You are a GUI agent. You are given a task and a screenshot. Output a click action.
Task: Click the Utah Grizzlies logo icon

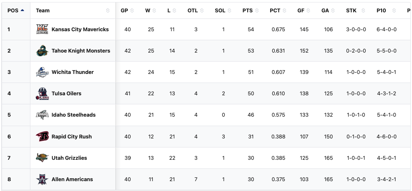pos(42,158)
